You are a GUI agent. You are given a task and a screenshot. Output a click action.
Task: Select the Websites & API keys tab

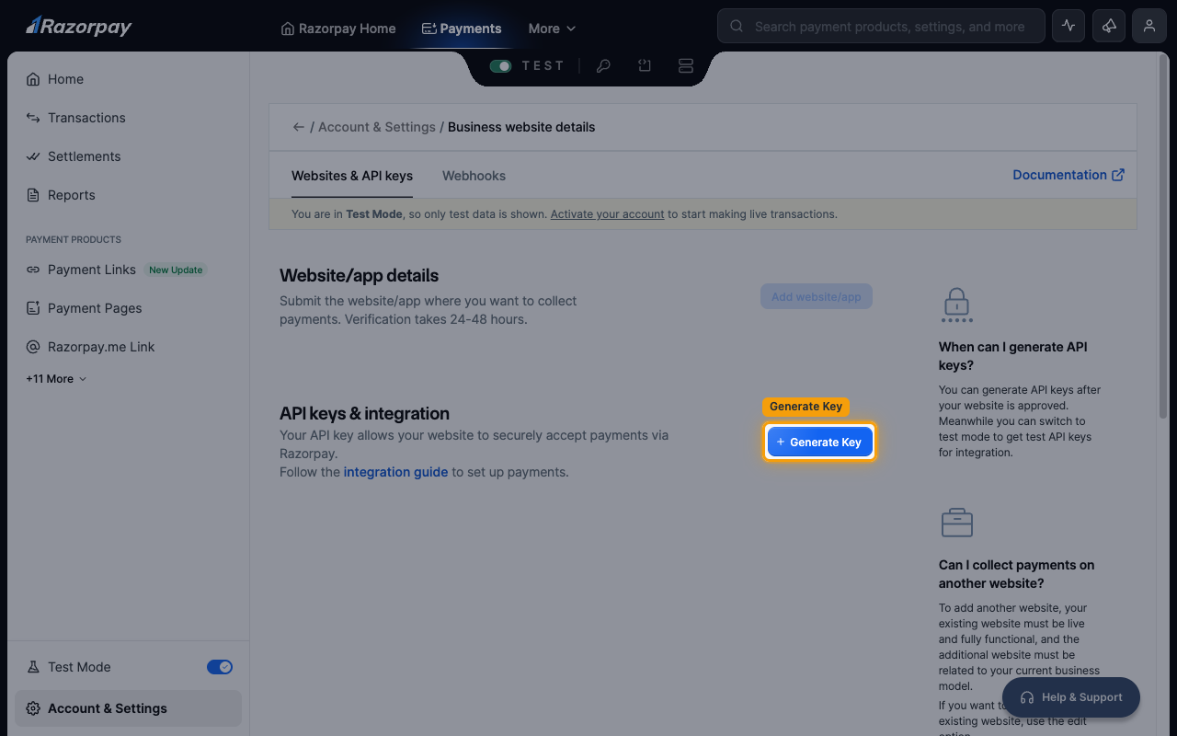tap(352, 176)
